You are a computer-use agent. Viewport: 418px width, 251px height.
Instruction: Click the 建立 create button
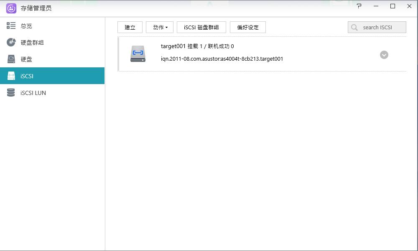[x=130, y=27]
